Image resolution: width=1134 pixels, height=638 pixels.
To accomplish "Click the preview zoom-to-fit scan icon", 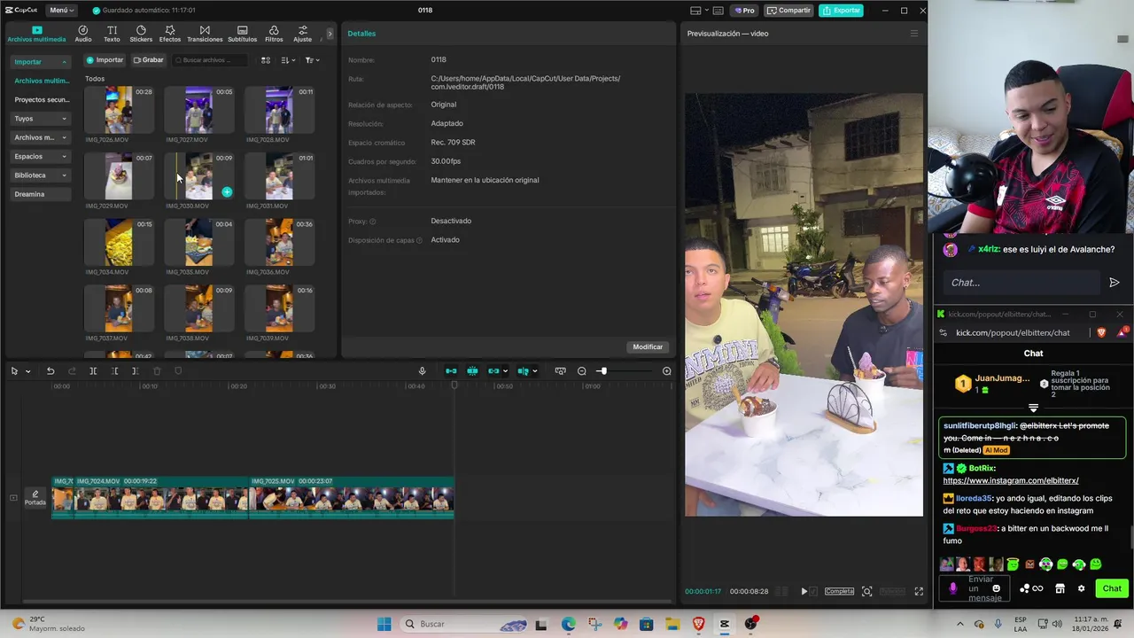I will click(867, 591).
